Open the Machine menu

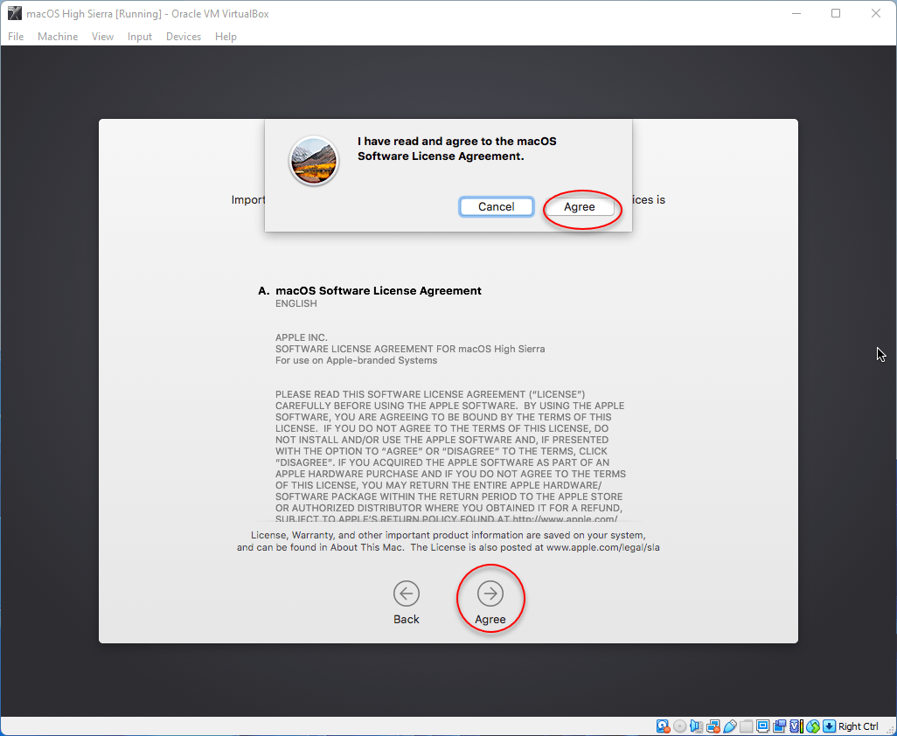pyautogui.click(x=58, y=37)
